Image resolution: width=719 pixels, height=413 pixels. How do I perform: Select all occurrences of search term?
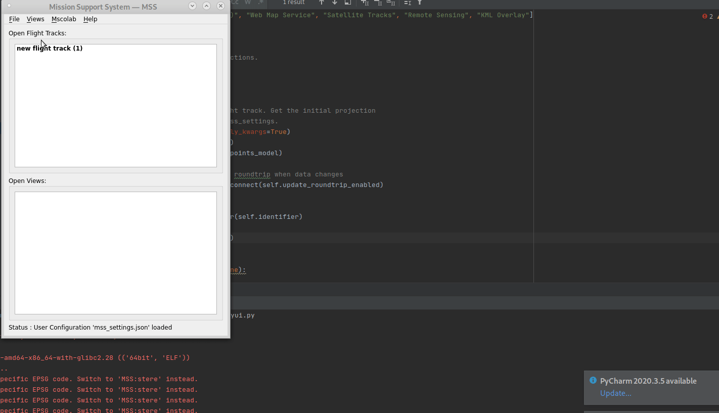click(390, 3)
